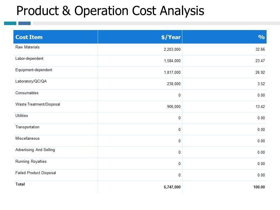Click the dark blue accent block under the title
This screenshot has width=280, height=210.
click(24, 23)
